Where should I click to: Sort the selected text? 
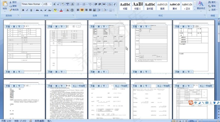110,4
